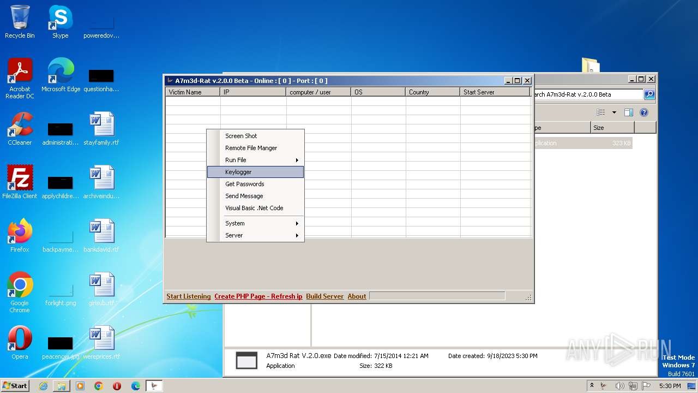Viewport: 698px width, 393px height.
Task: Select the bankdavid.rtf file icon
Action: (x=101, y=236)
